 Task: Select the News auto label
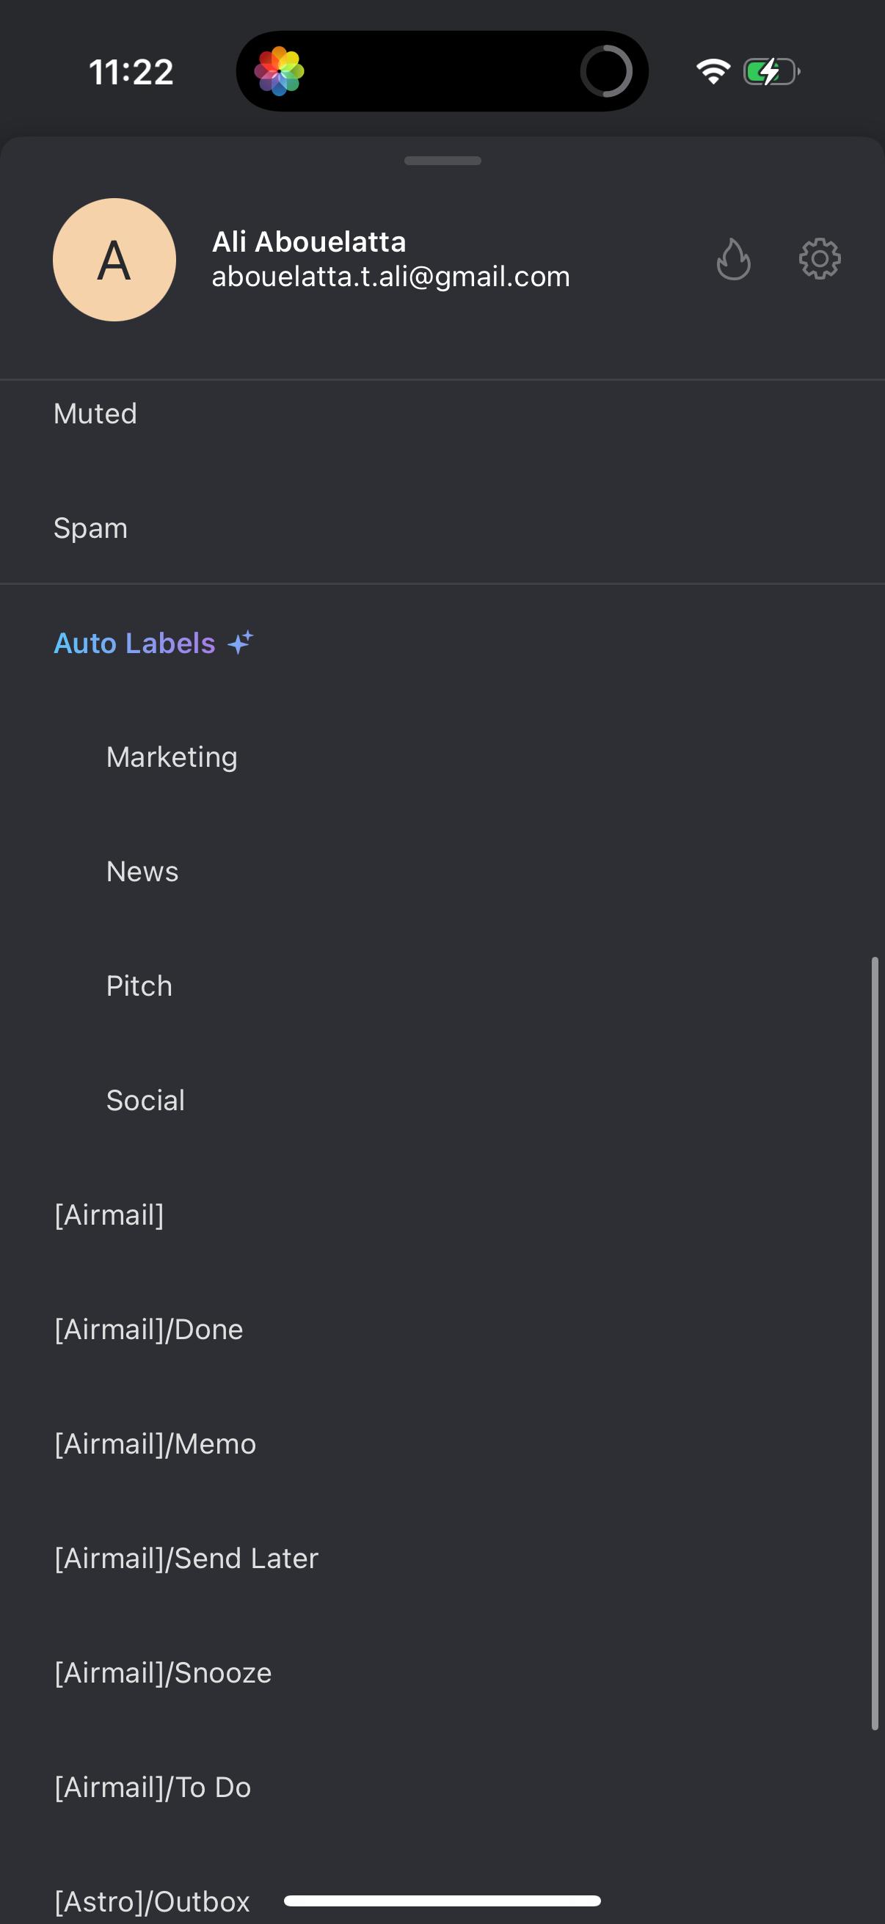pos(142,872)
